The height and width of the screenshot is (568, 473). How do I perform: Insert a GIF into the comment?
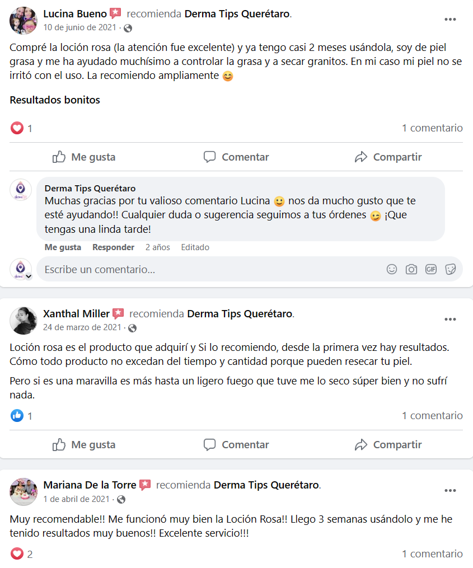[431, 269]
